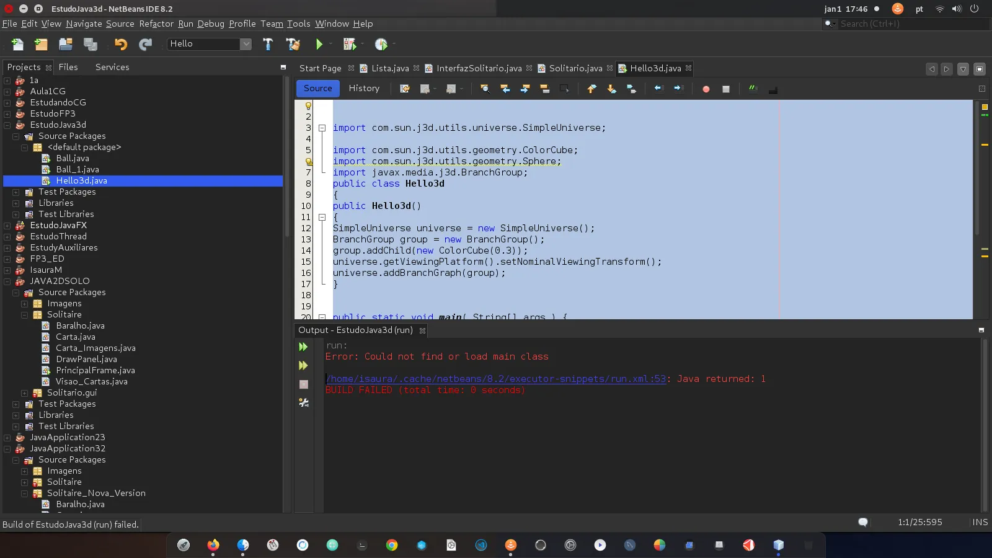992x558 pixels.
Task: Collapse the EstudoJava3d project node
Action: click(7, 125)
